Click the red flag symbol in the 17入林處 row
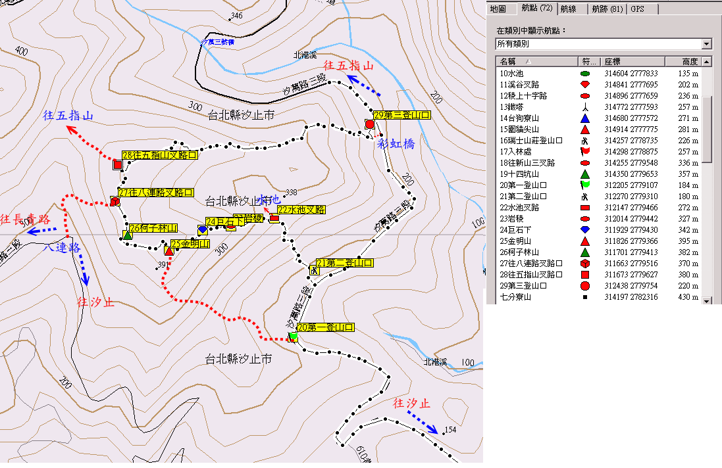Viewport: 722px width, 468px height. click(584, 152)
